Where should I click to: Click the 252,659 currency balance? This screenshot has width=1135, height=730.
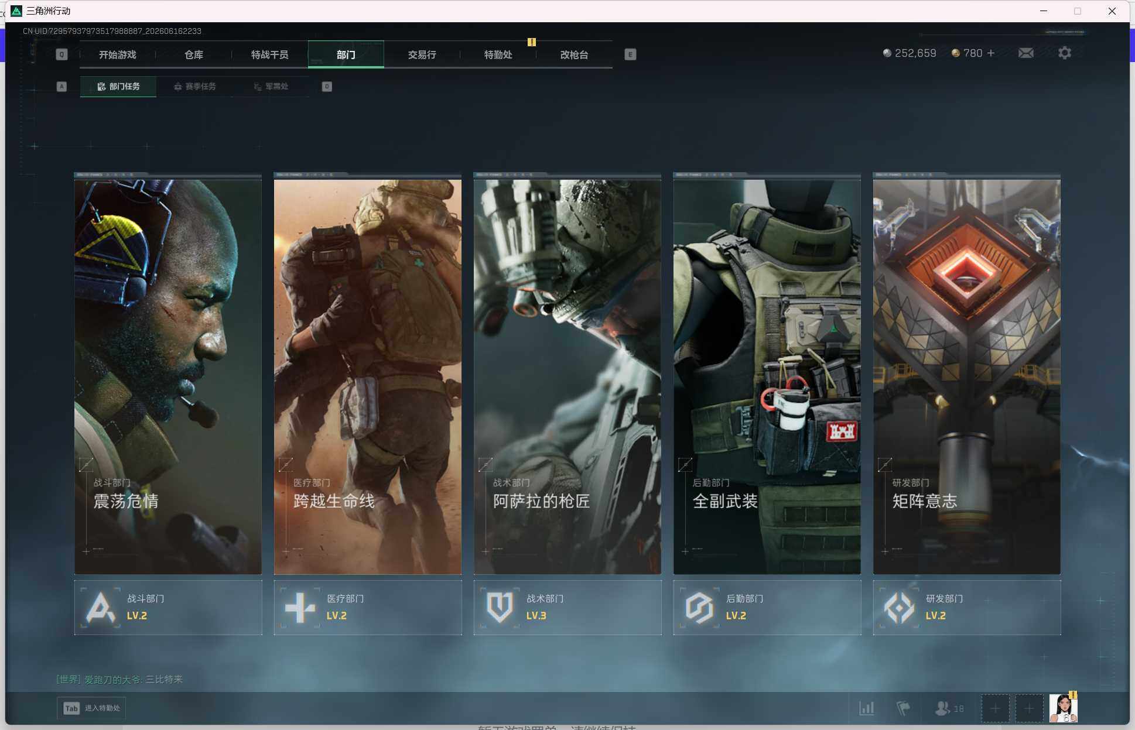click(910, 53)
